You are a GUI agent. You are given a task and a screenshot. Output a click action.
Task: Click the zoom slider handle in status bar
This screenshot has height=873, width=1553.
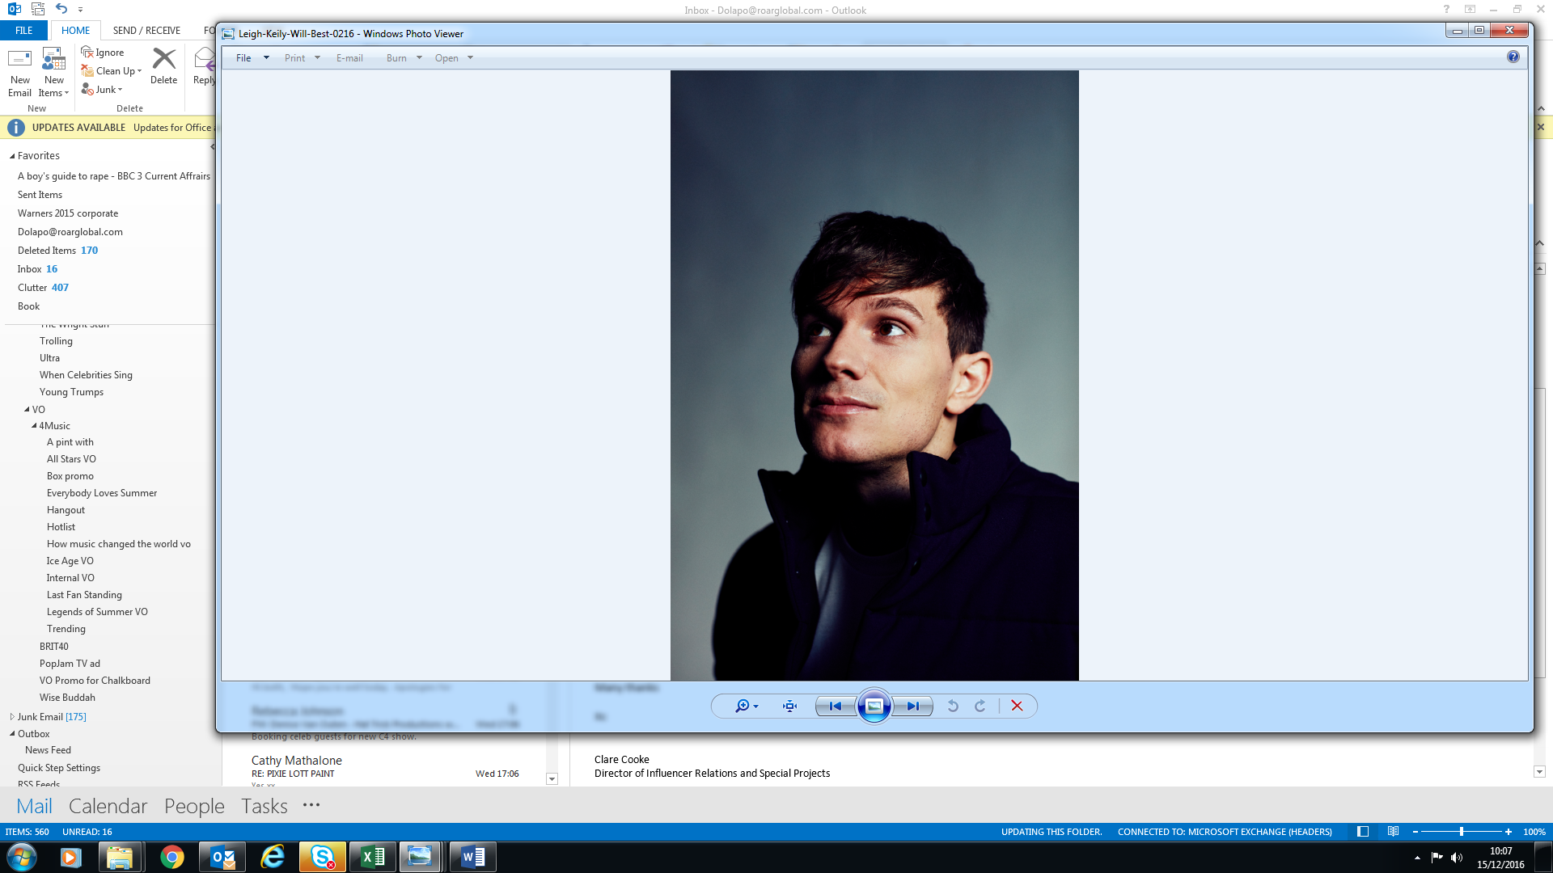[x=1462, y=832]
